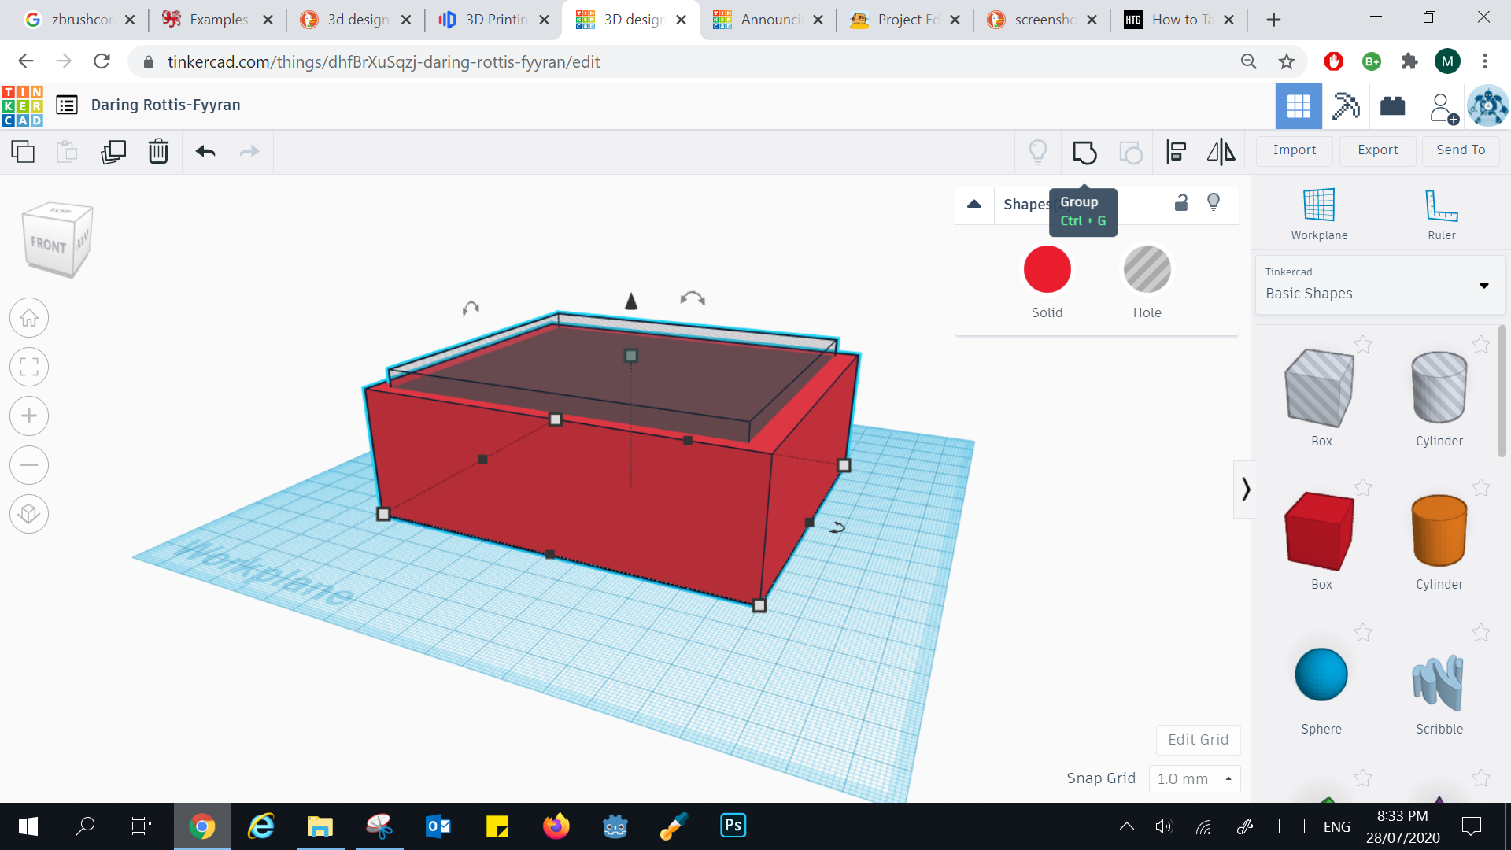Click the Export button
Viewport: 1511px width, 850px height.
coord(1376,150)
